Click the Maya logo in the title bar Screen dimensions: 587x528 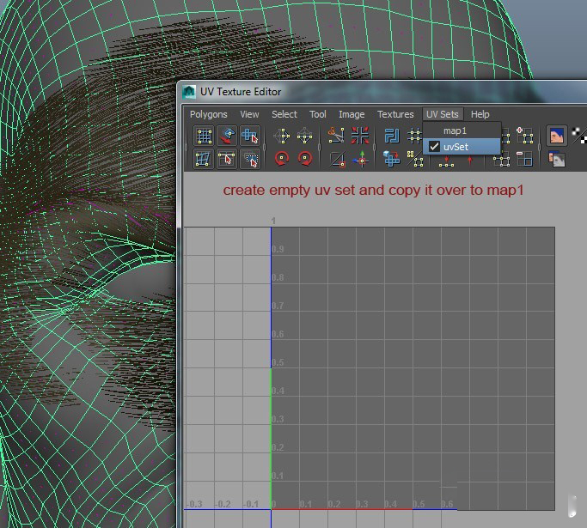click(189, 92)
